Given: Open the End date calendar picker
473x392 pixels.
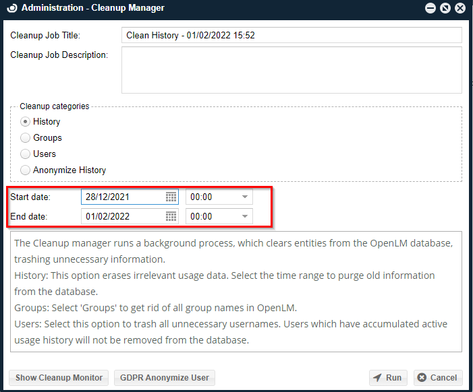Looking at the screenshot, I should (171, 217).
